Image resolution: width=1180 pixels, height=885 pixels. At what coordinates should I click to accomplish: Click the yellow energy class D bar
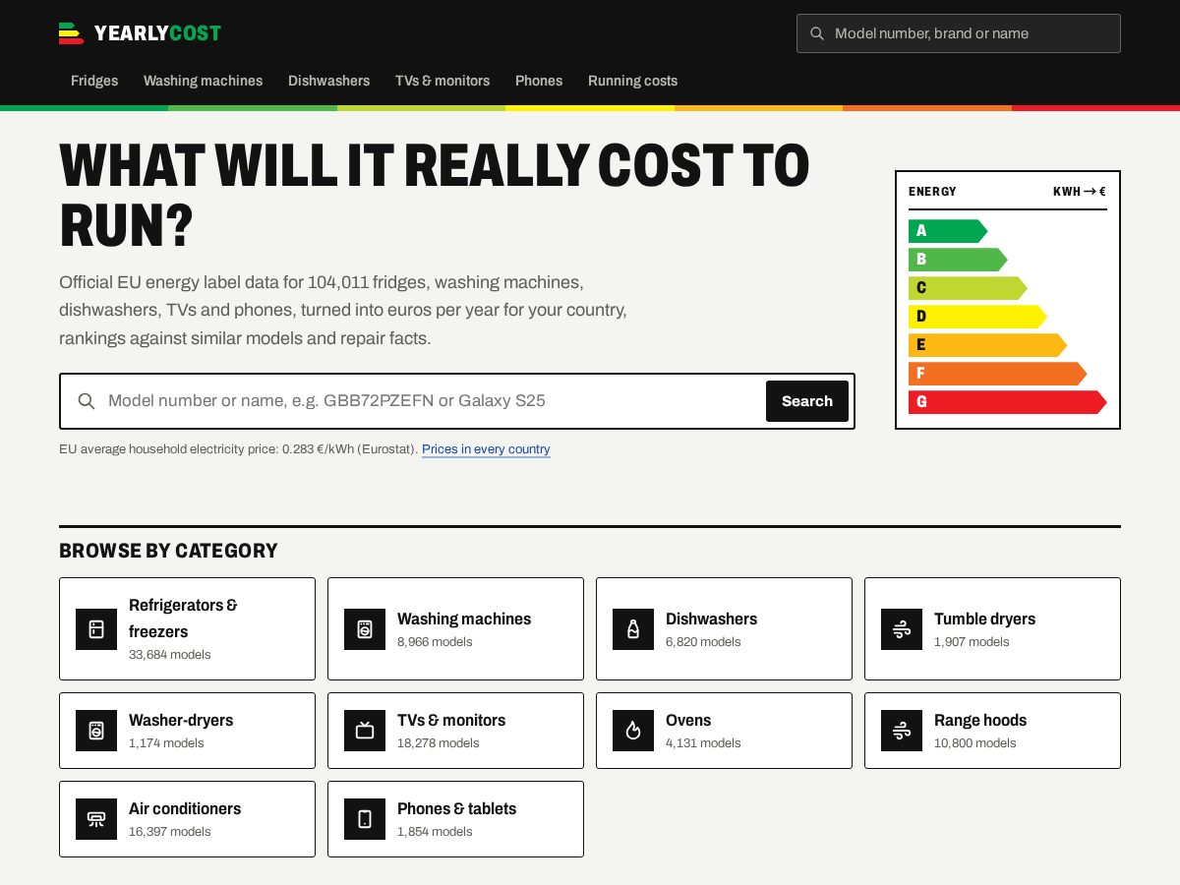977,317
